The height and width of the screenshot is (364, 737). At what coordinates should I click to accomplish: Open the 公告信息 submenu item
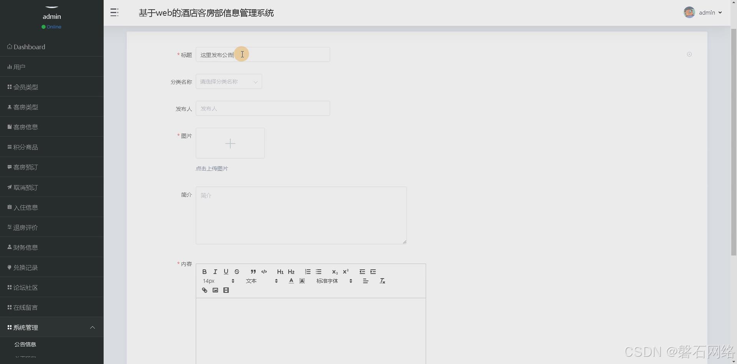(x=25, y=344)
